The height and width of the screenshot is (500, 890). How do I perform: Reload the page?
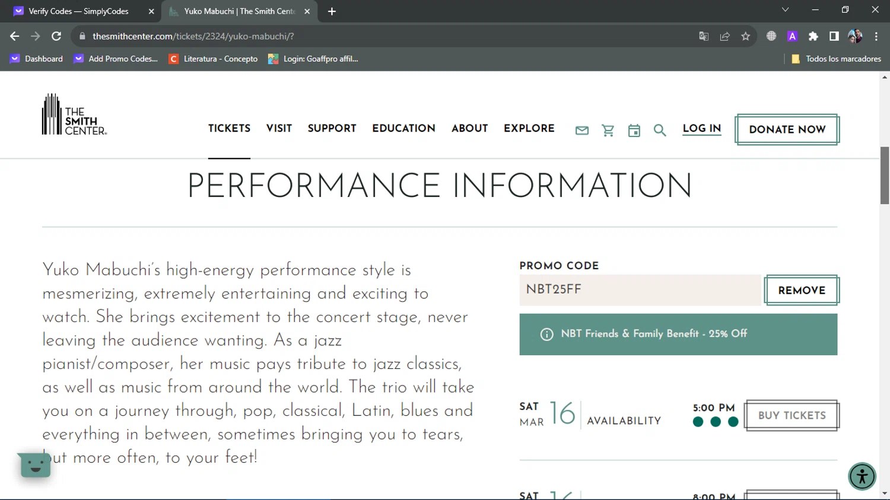pos(56,36)
